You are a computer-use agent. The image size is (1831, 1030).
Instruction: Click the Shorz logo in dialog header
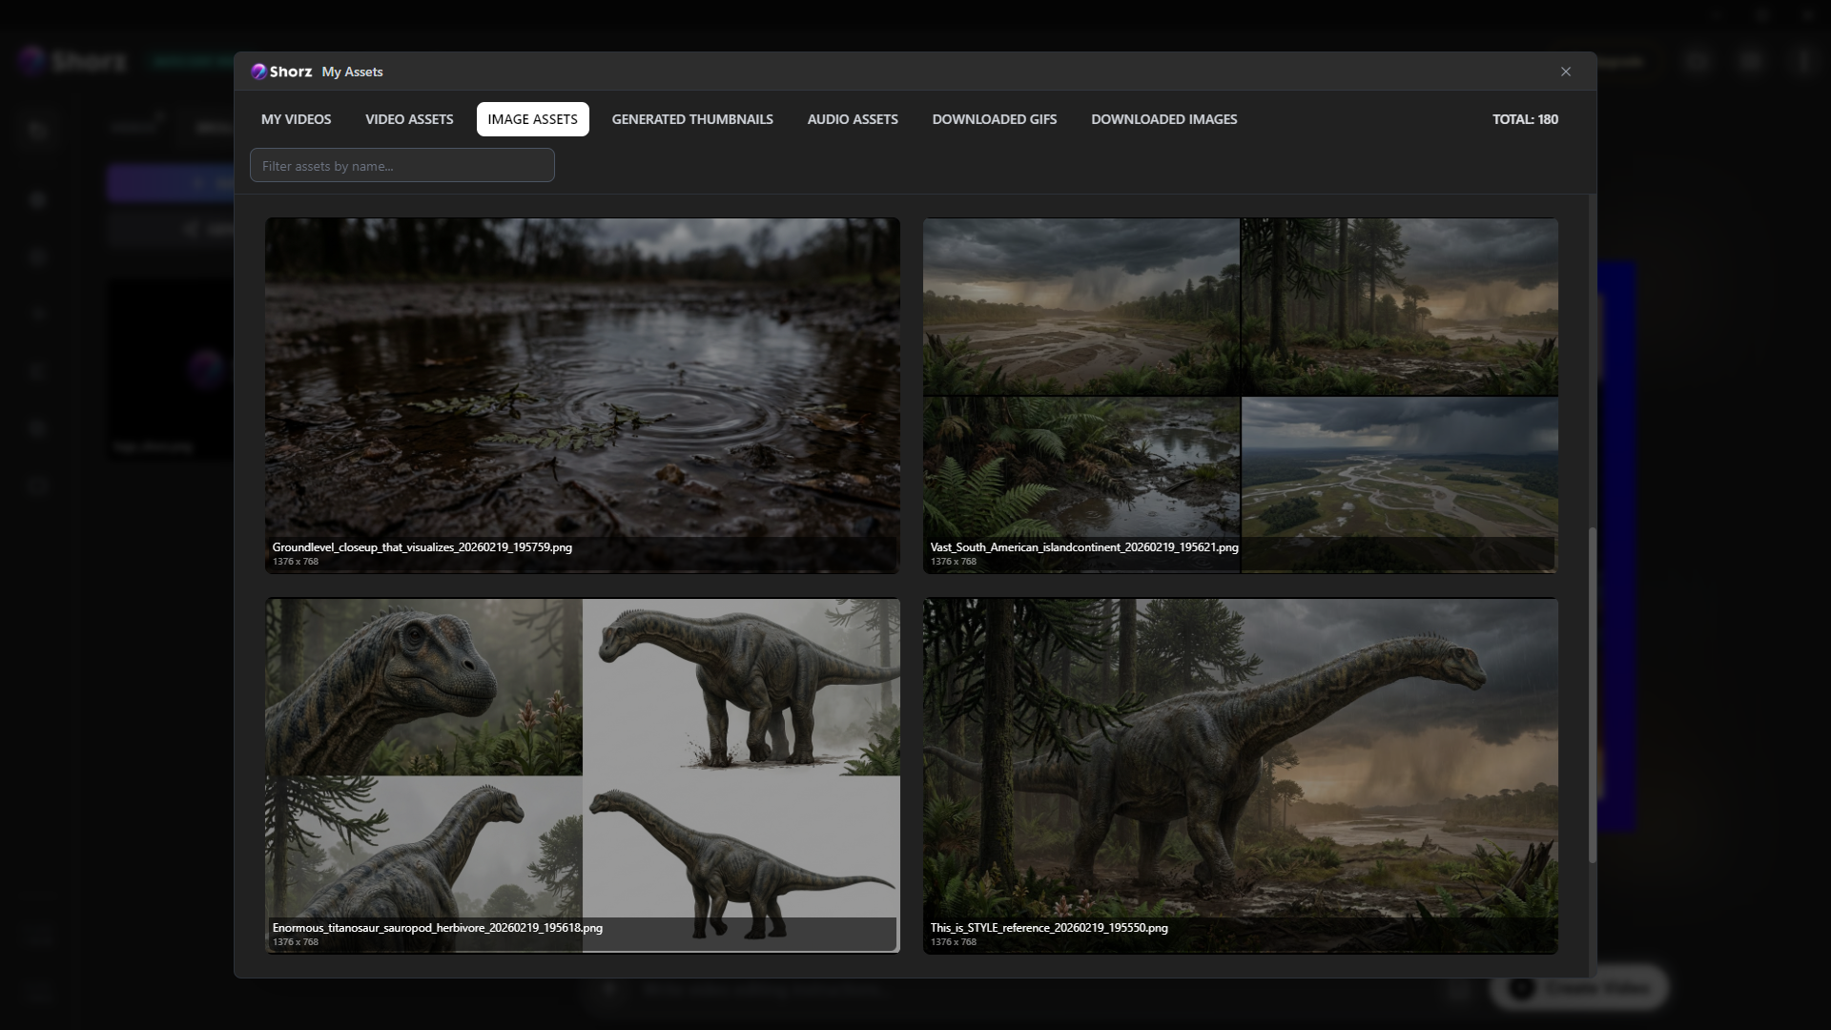(x=281, y=72)
